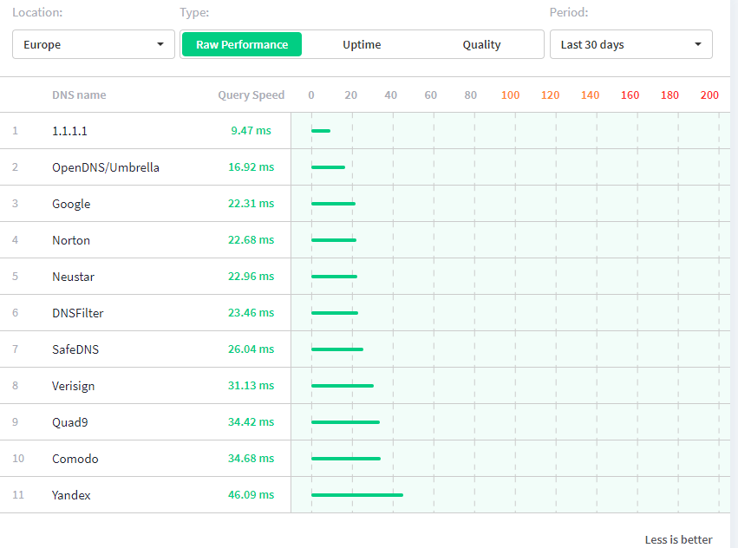Click the Comodo performance bar

point(346,459)
